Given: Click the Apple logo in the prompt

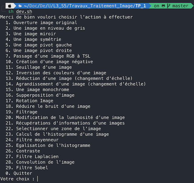Looking at the screenshot, I should 9,6.
